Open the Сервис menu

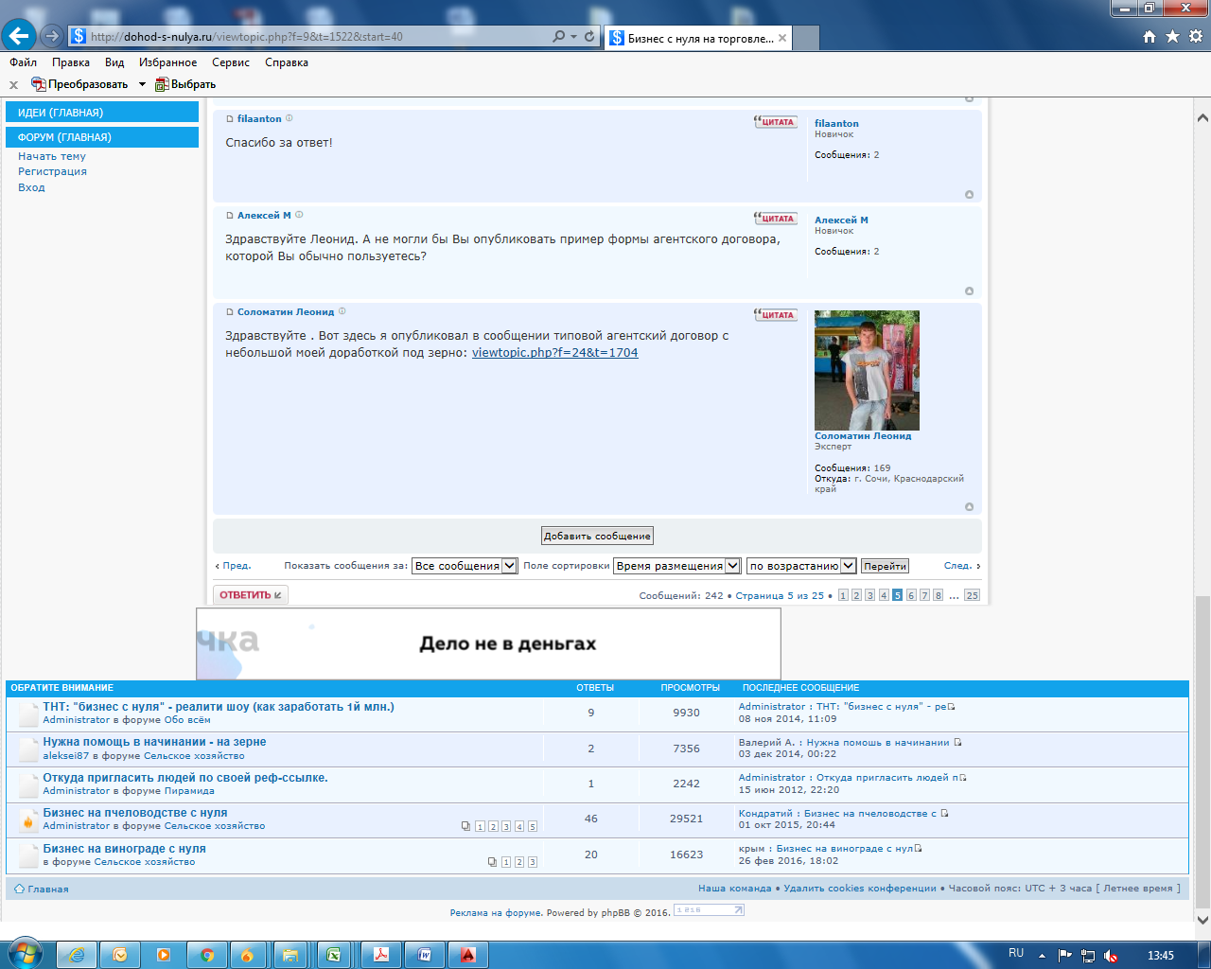(x=231, y=62)
